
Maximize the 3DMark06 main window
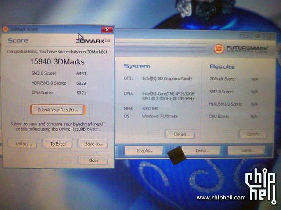257,36
